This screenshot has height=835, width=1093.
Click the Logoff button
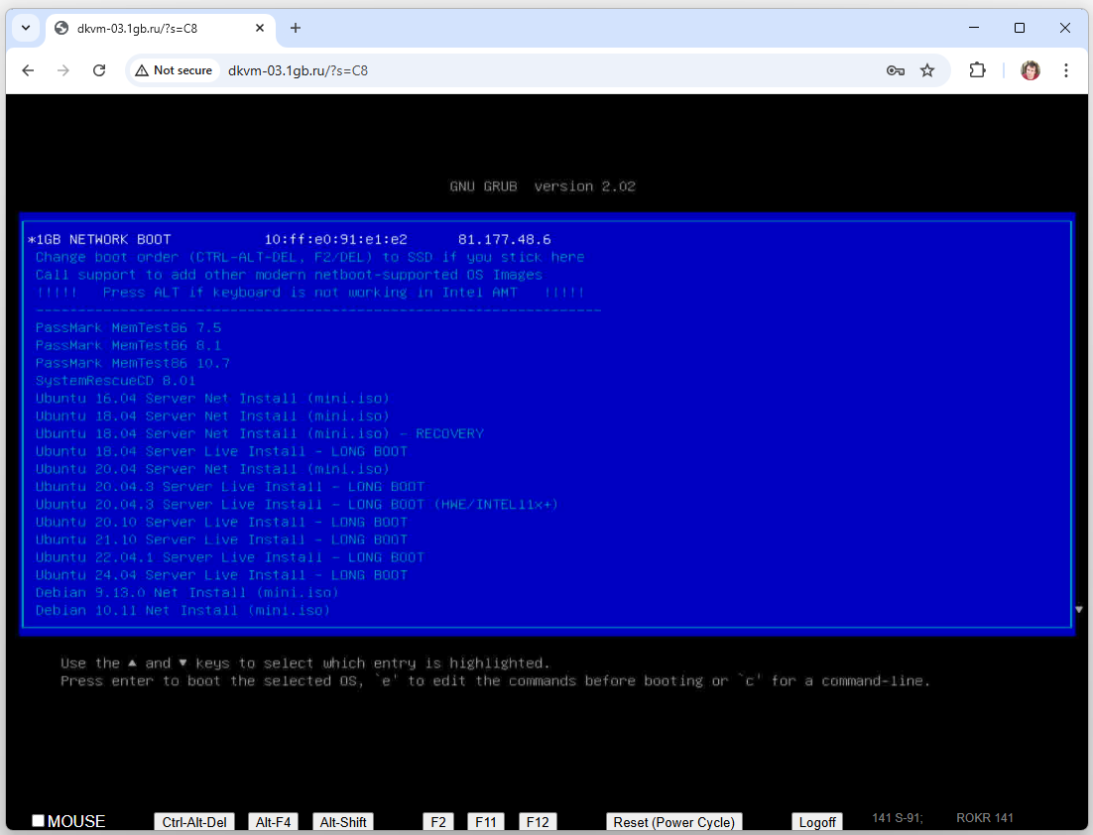tap(817, 822)
